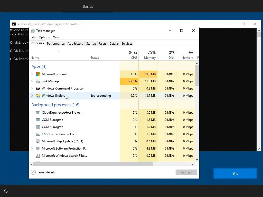Click the Microsoft account app icon
Image resolution: width=263 pixels, height=197 pixels.
38,74
